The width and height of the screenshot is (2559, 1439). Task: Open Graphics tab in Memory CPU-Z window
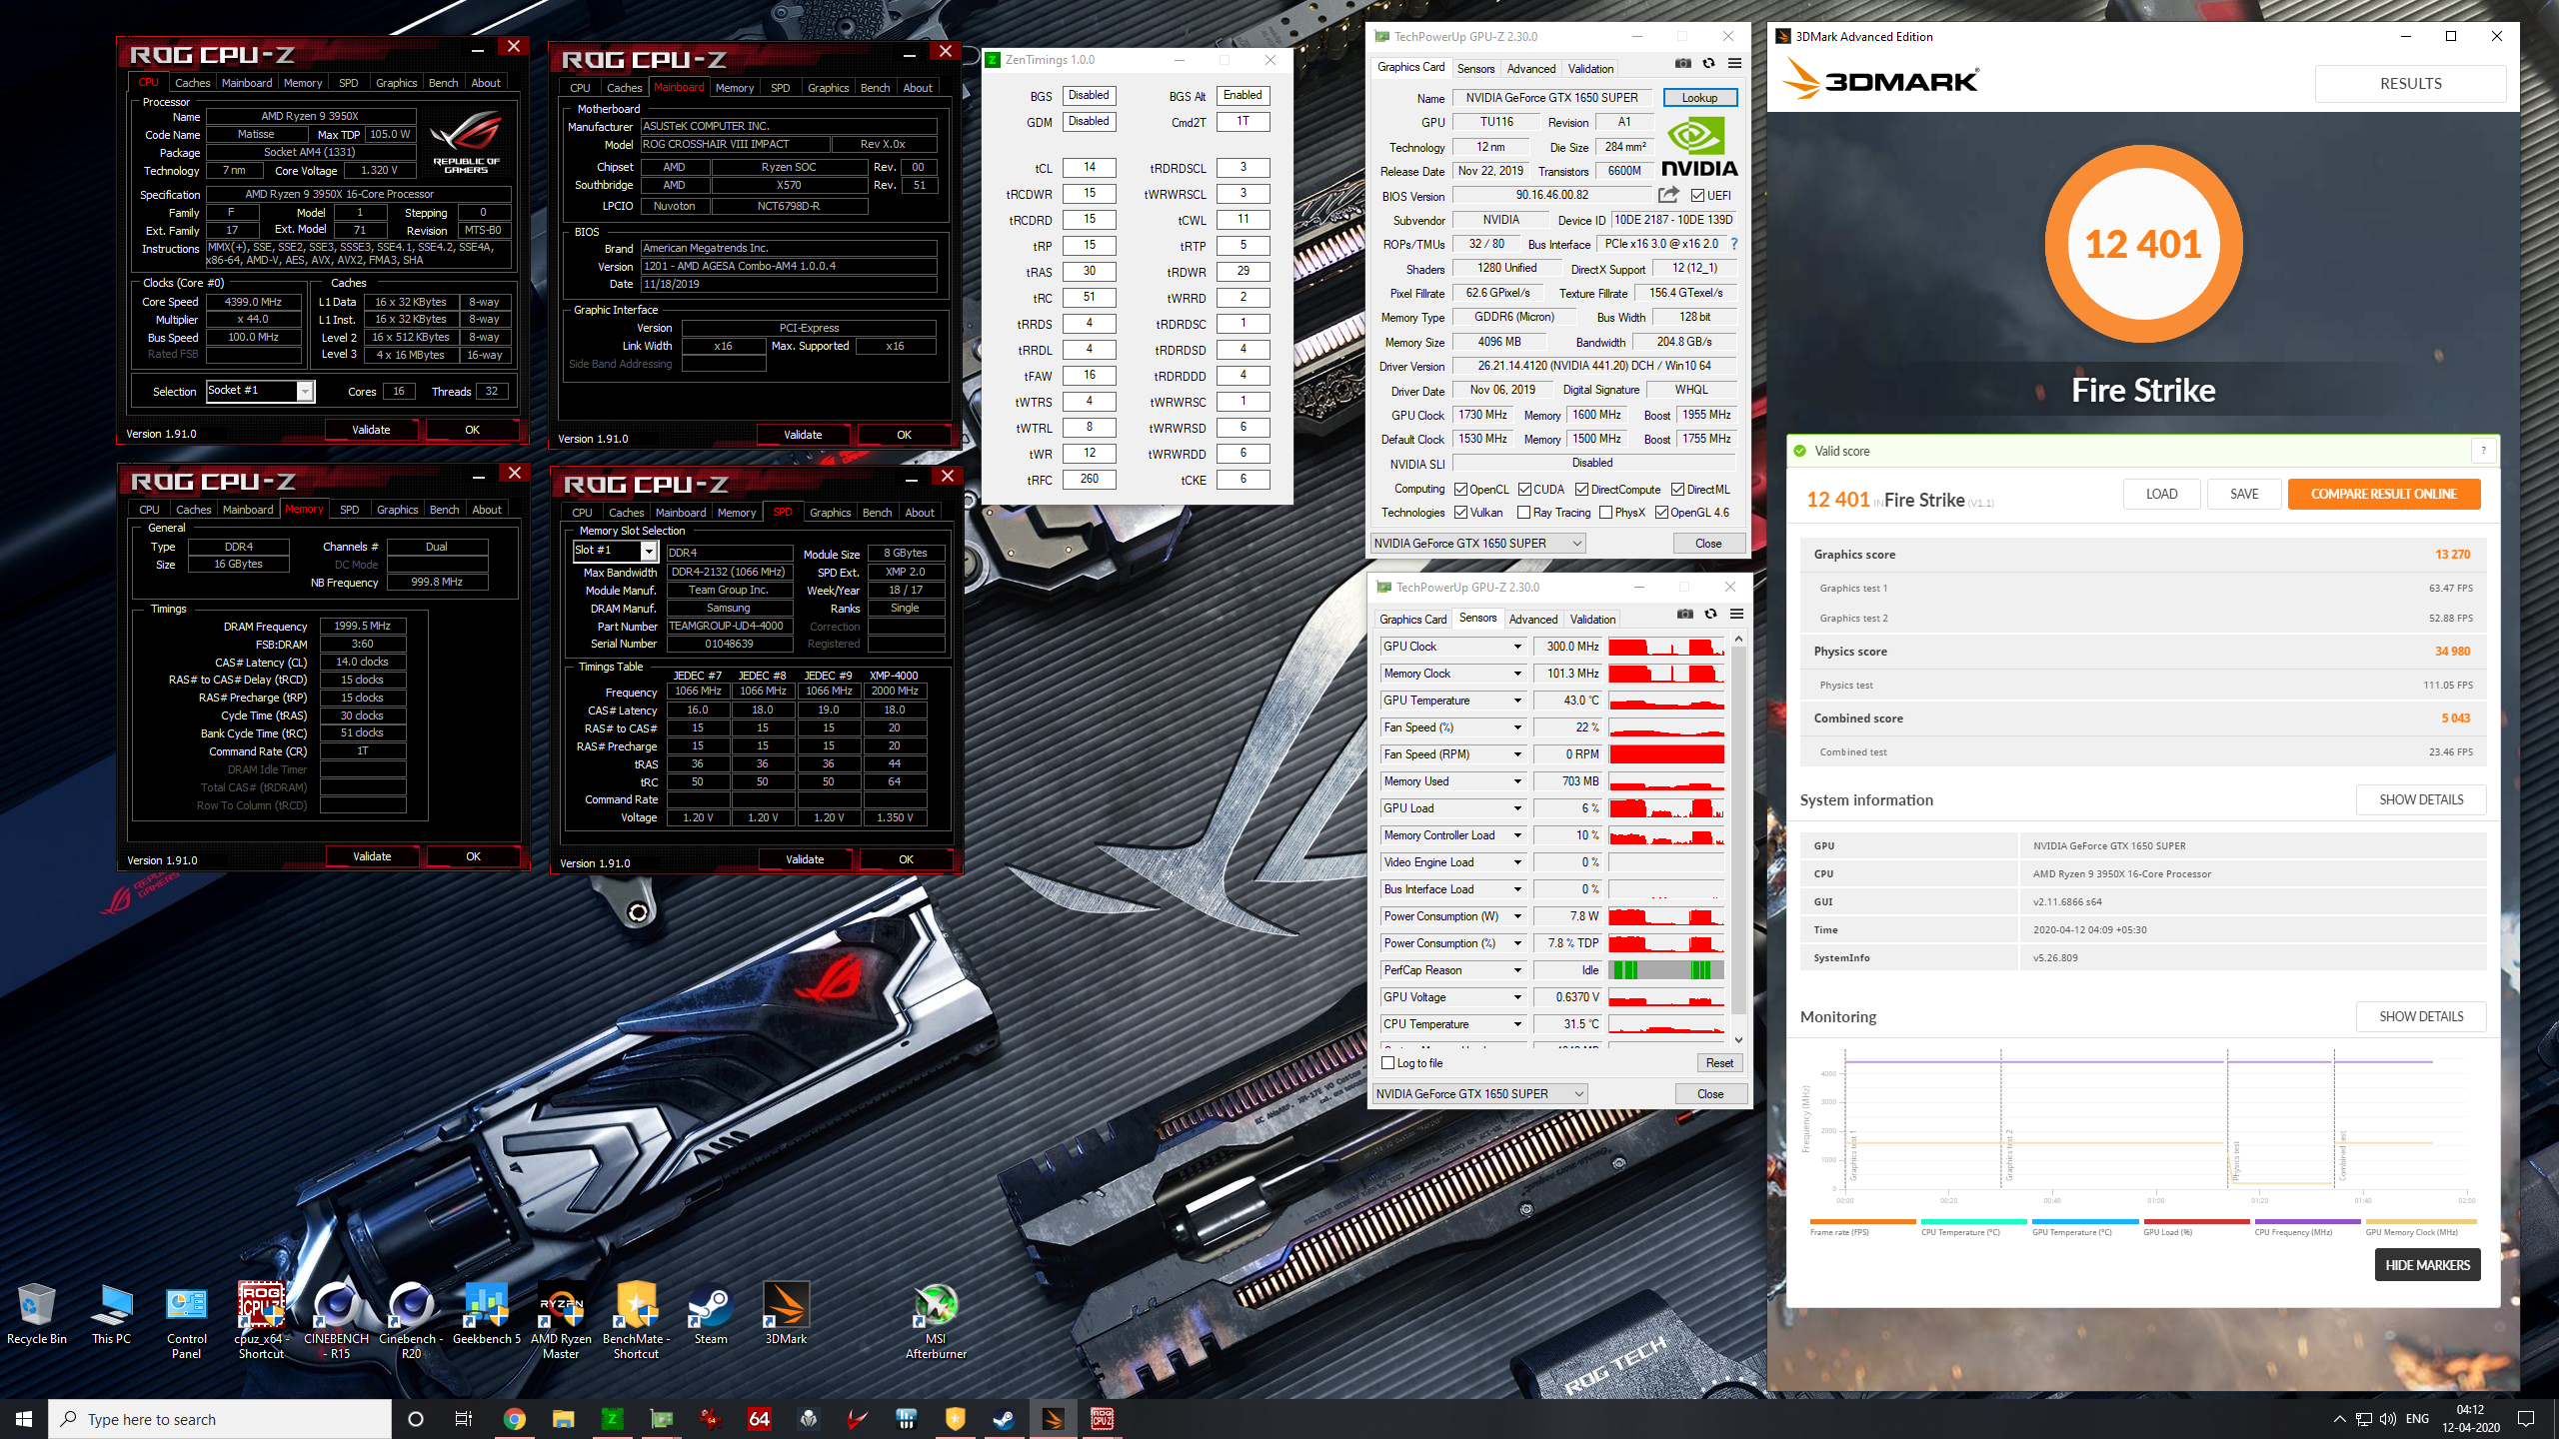click(397, 510)
